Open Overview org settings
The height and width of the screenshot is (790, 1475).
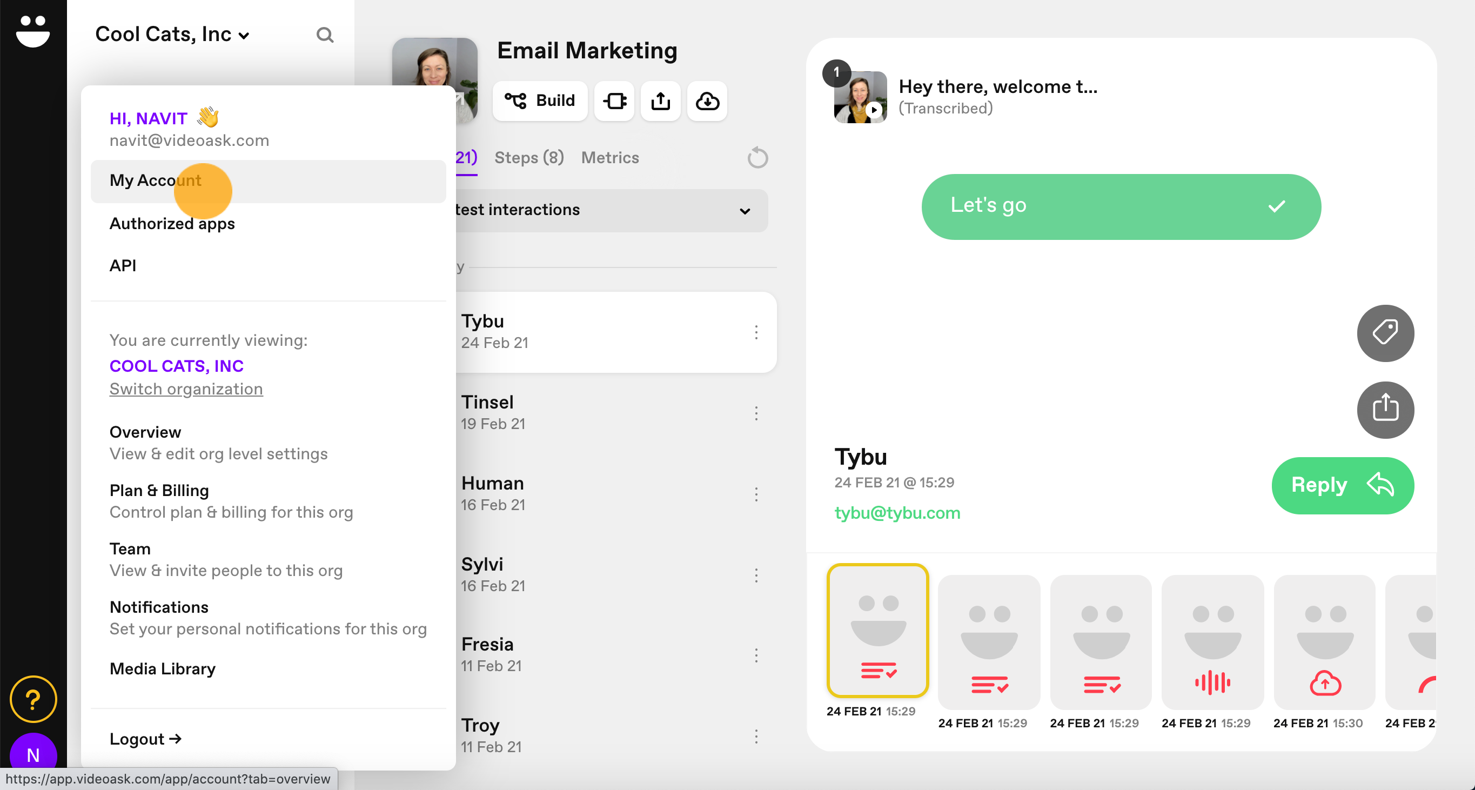pyautogui.click(x=218, y=443)
